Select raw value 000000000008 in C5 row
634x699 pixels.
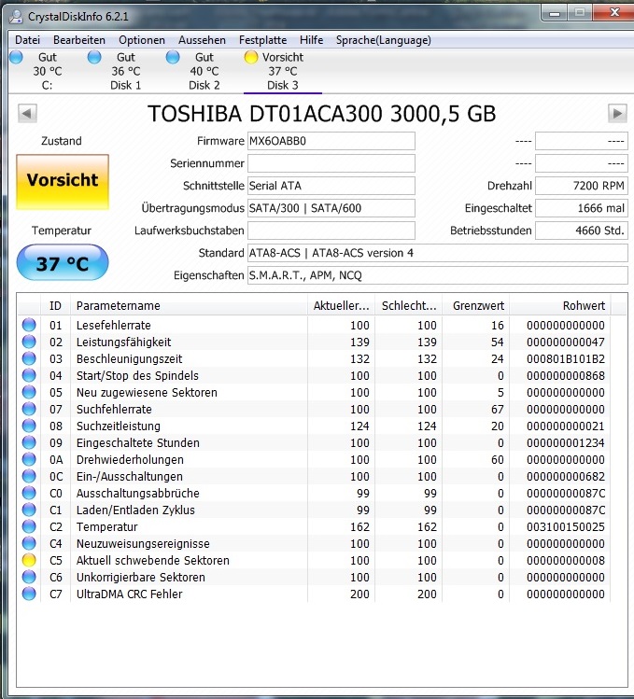coord(566,560)
